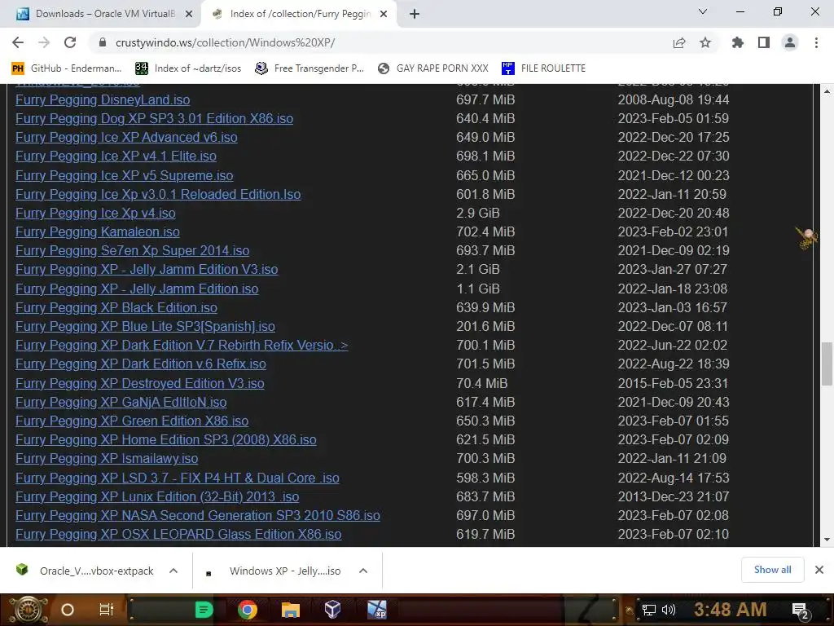Expand options for the vbox-extpack download
Screen dimensions: 834x626
pyautogui.click(x=173, y=571)
